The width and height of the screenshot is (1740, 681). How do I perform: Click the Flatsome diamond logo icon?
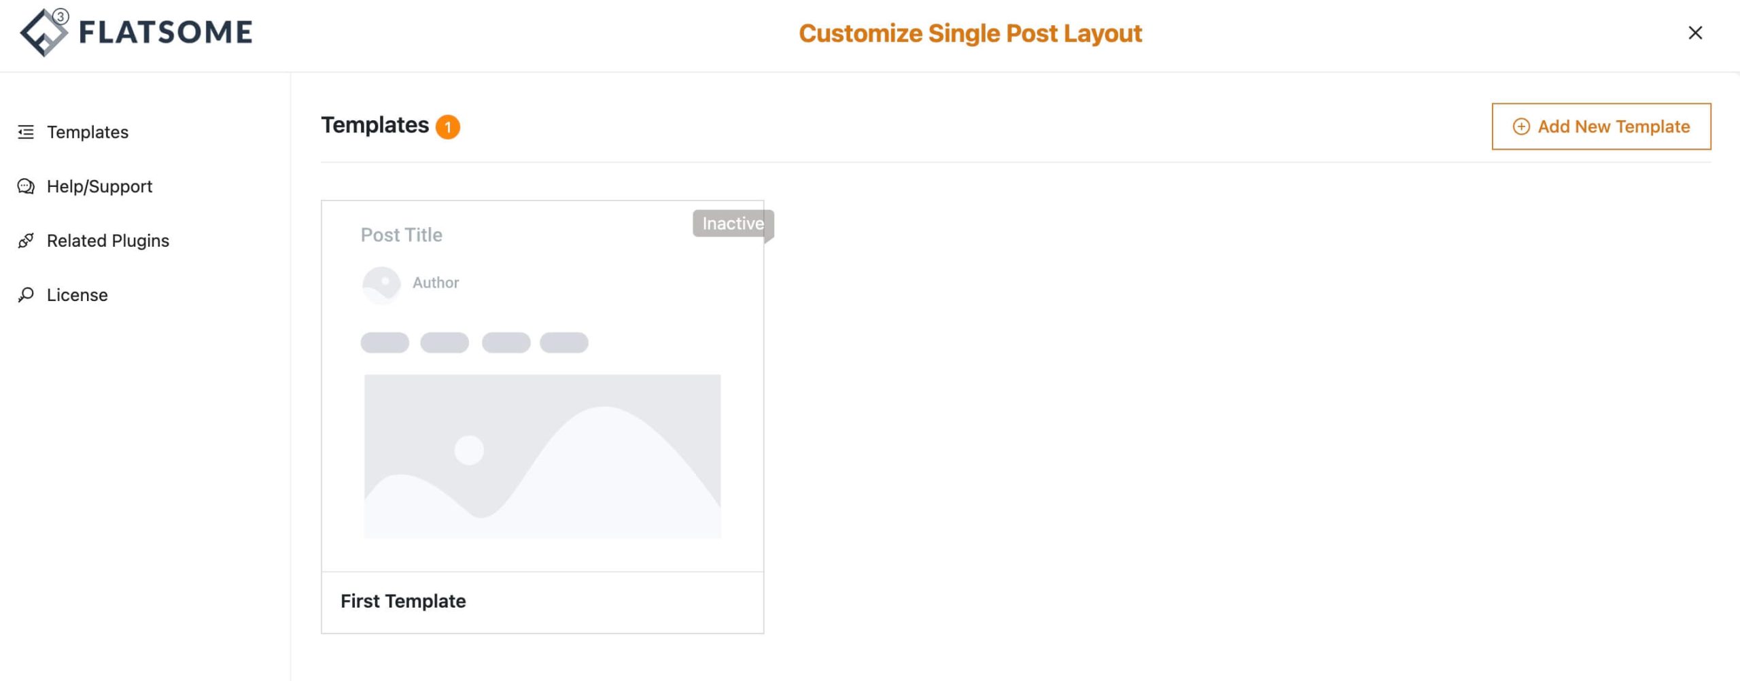pos(43,33)
